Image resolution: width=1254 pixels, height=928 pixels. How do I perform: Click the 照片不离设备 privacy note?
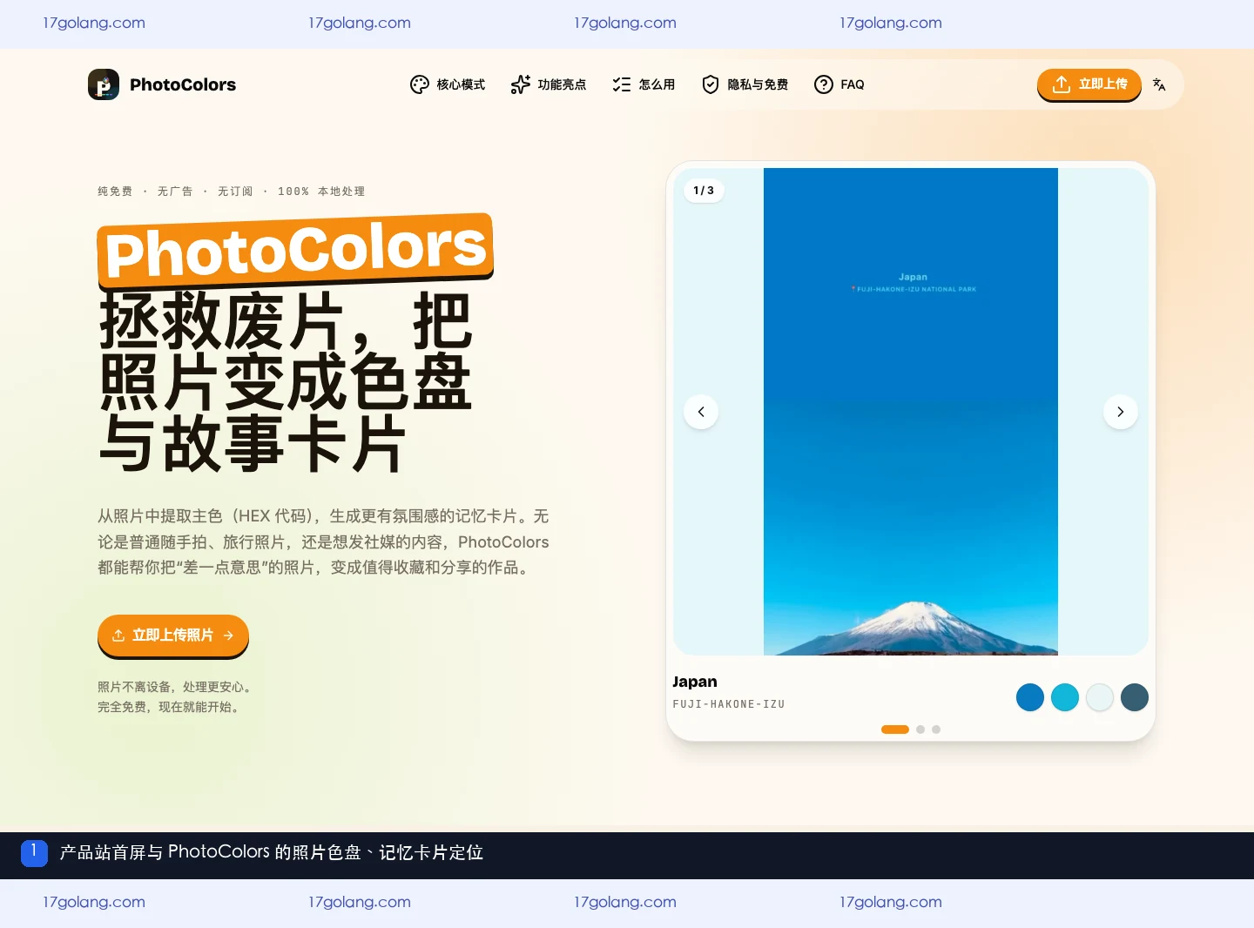click(x=176, y=687)
